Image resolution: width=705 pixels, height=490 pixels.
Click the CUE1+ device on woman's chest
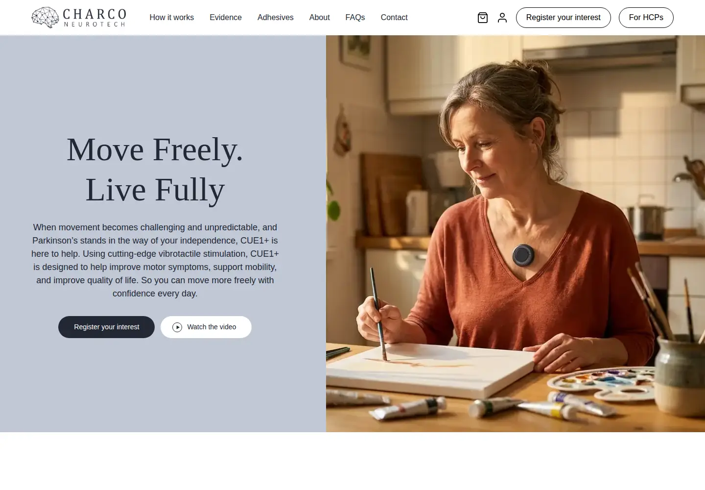[x=523, y=255]
